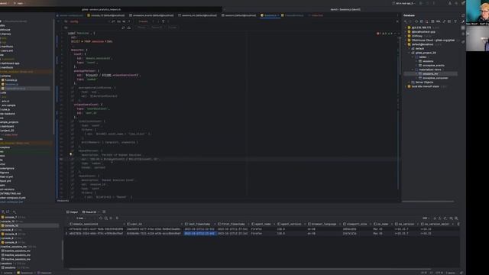Collapse the tables node in Database tree
Viewport: 489px width, 275px height.
click(x=413, y=57)
